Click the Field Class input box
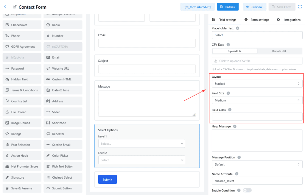 [x=257, y=117]
